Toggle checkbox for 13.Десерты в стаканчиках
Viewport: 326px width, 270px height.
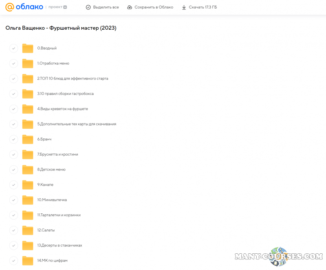[x=13, y=246]
